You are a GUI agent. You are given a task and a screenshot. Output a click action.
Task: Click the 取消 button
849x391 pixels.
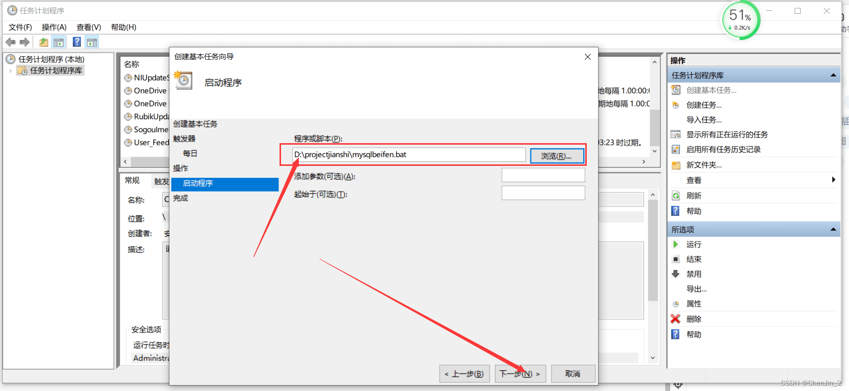click(573, 374)
